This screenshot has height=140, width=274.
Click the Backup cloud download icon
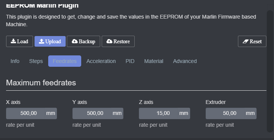[x=75, y=41]
